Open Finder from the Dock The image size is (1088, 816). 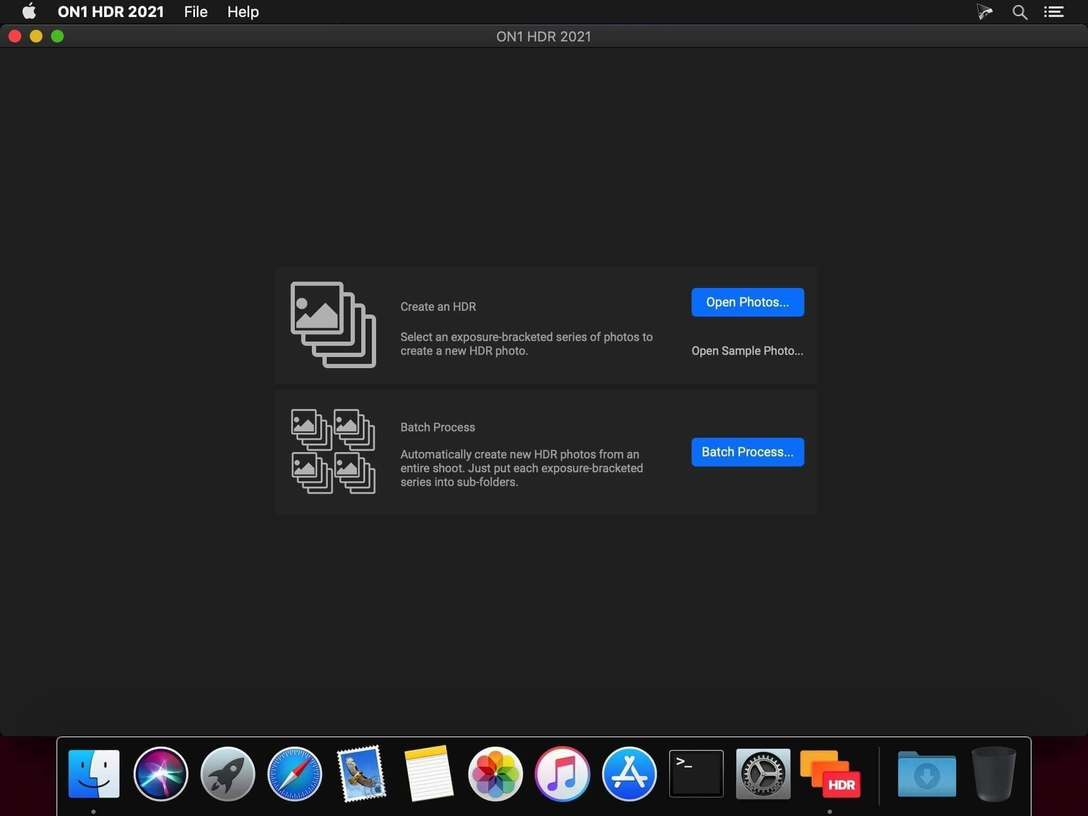94,773
